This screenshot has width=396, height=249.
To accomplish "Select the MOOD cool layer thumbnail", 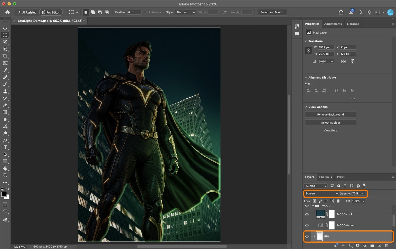I will [320, 214].
